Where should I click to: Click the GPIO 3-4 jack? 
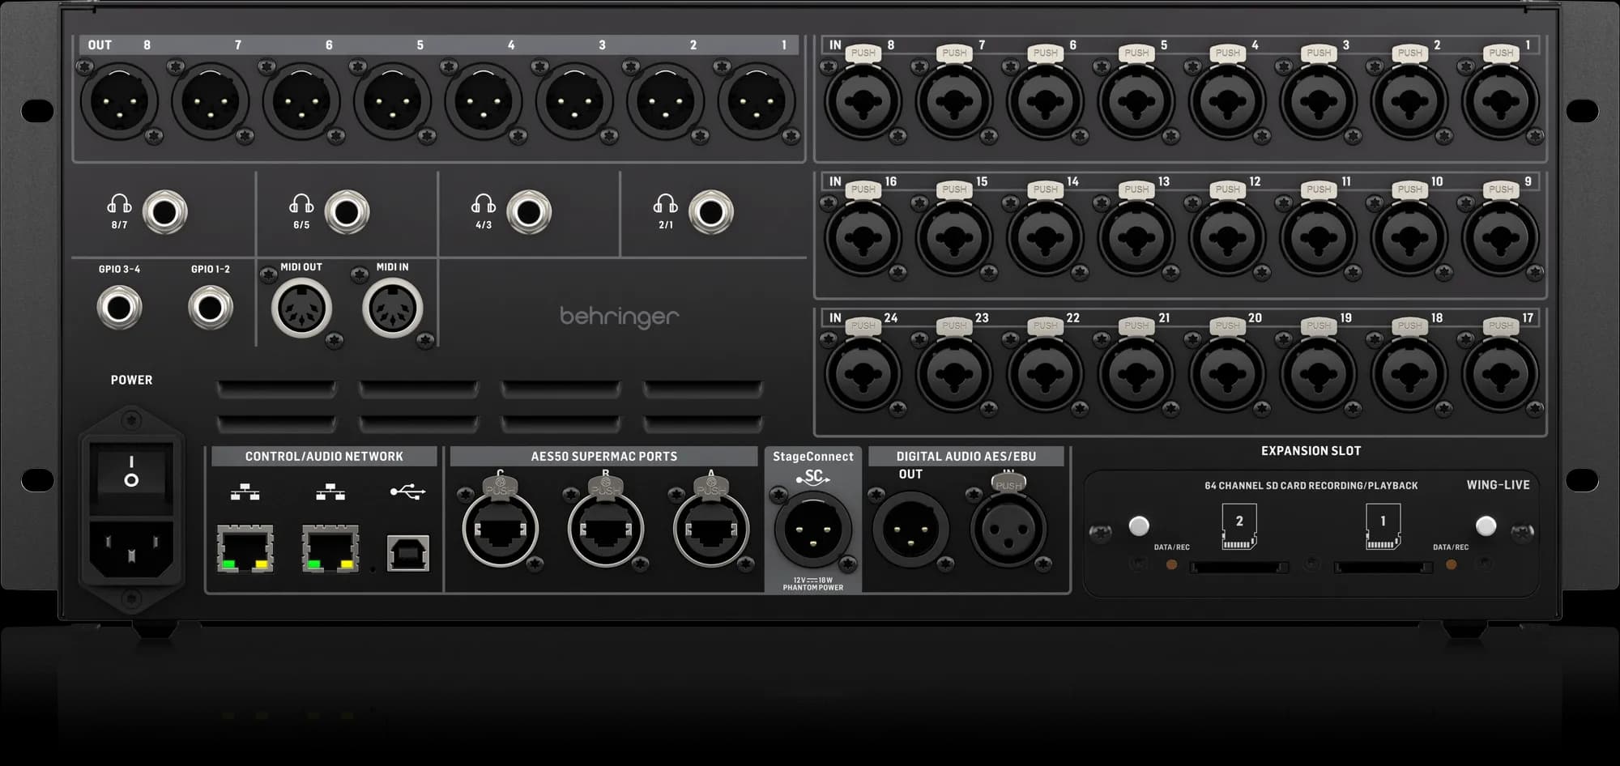[x=119, y=308]
